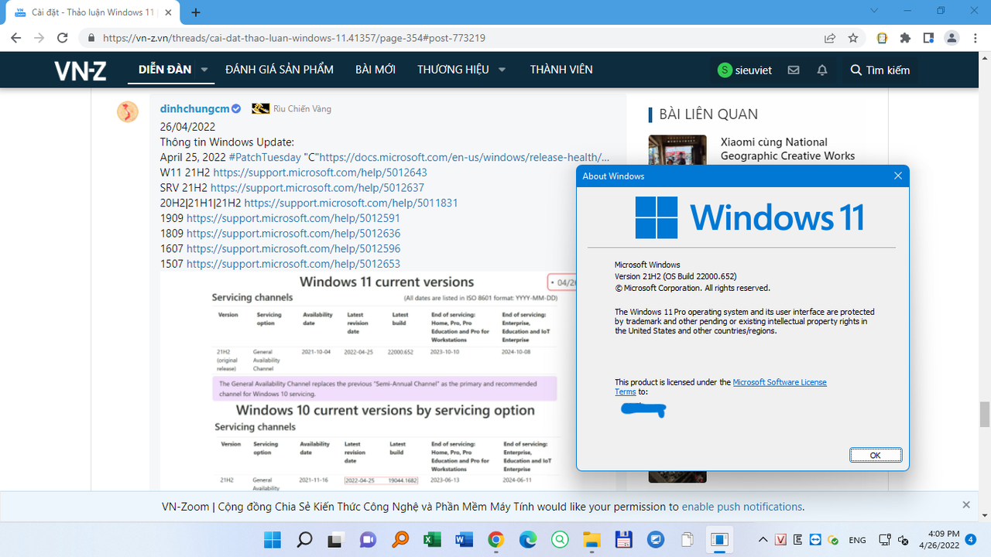Dismiss the push notification banner
The height and width of the screenshot is (557, 991).
(x=966, y=505)
